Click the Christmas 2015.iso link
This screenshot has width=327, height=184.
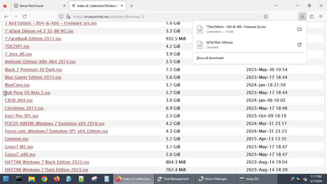24,108
